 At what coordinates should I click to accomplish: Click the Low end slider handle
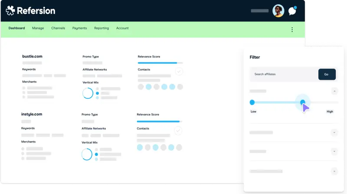click(x=252, y=103)
